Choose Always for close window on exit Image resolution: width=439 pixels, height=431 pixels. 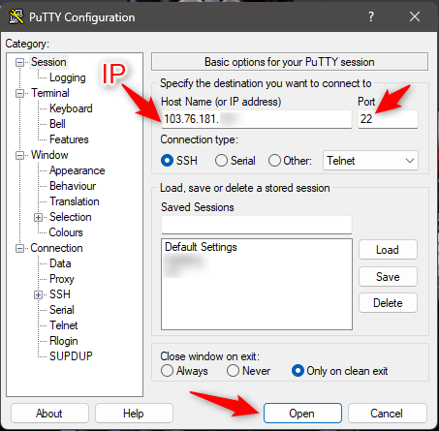click(167, 371)
